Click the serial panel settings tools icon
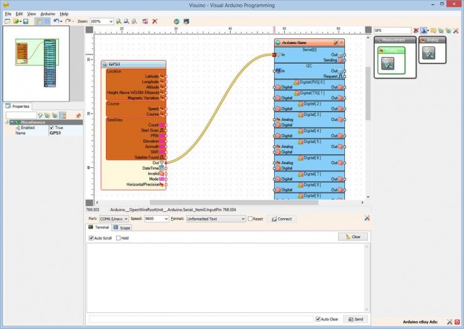 coord(367,218)
